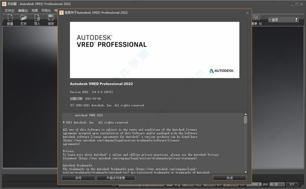Click the 'Autodesk Trademarks' heading
The height and width of the screenshot is (189, 306).
pyautogui.click(x=78, y=165)
